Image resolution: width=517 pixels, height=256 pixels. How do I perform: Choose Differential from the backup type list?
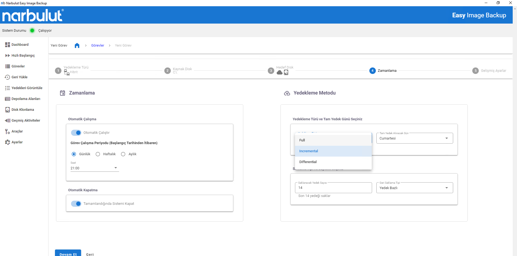(308, 162)
